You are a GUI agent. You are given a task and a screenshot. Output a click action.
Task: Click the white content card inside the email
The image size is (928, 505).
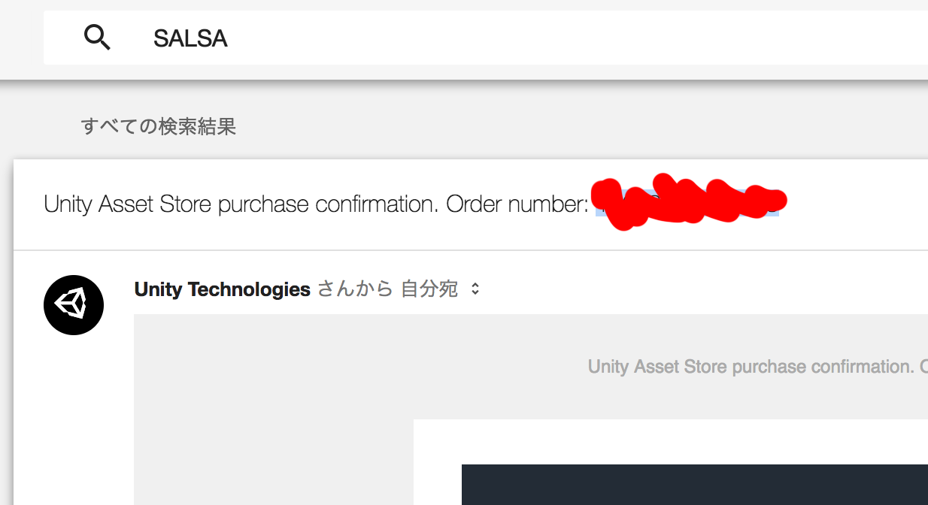(669, 442)
